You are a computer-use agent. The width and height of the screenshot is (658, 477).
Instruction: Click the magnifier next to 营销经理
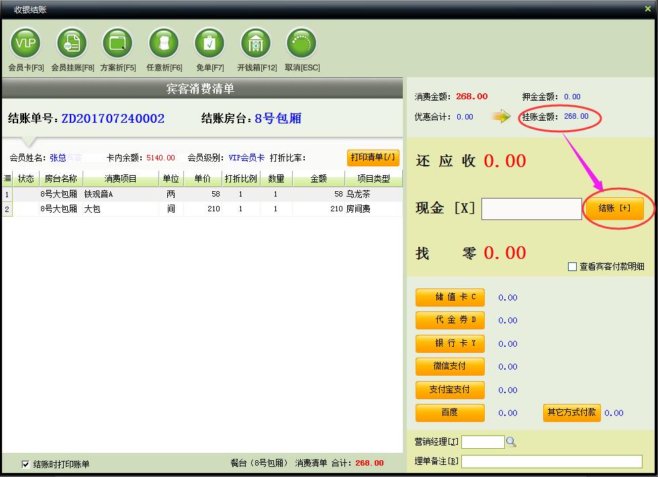tap(511, 441)
